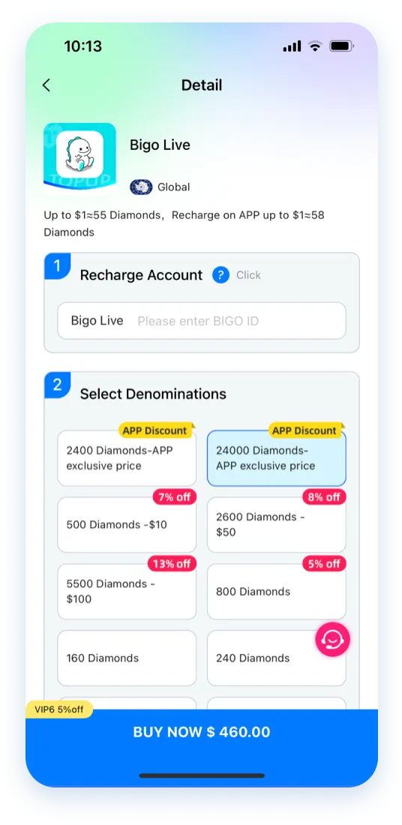Choose the 2600 Diamonds - $50 denomination
This screenshot has width=402, height=825.
tap(277, 524)
